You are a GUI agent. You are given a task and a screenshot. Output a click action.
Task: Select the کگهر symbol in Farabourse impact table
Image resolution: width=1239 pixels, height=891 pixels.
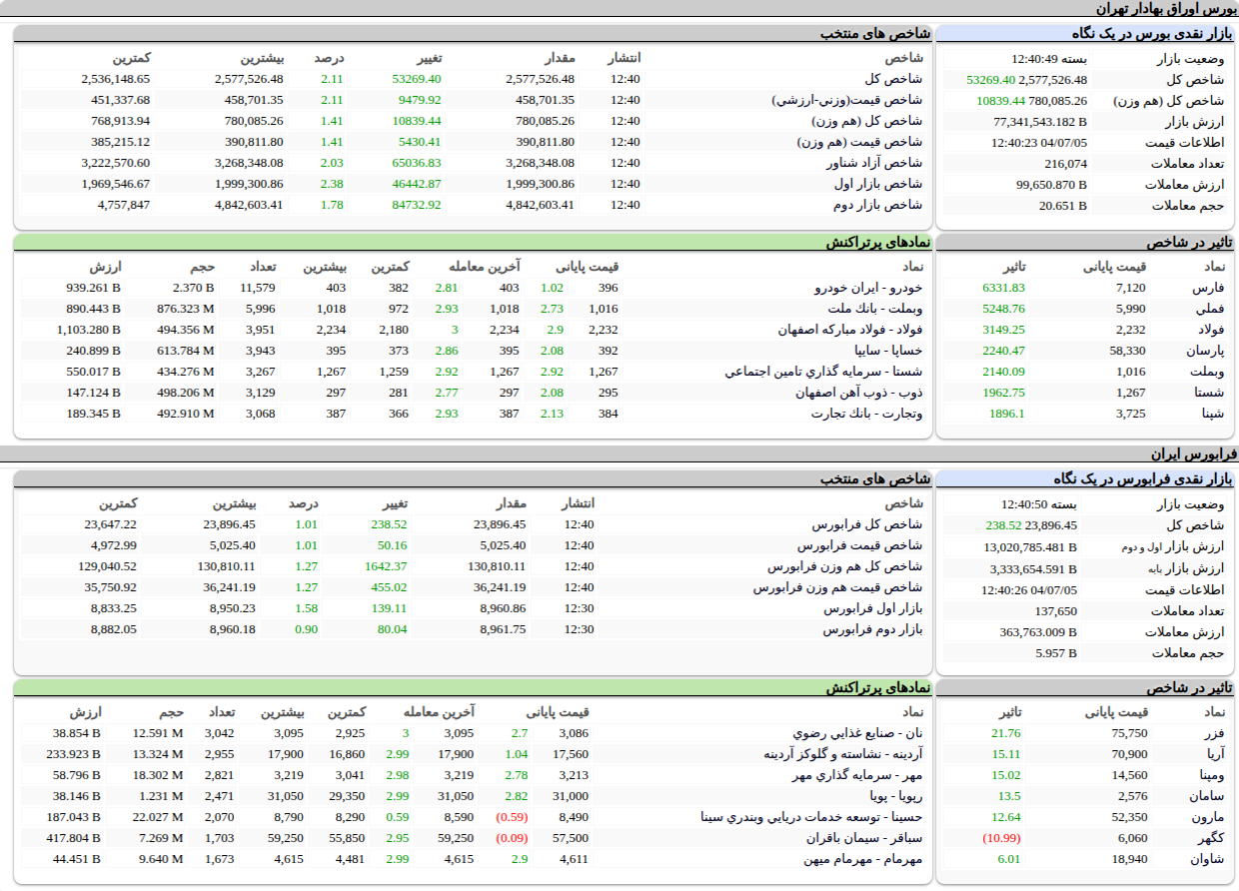point(1212,838)
